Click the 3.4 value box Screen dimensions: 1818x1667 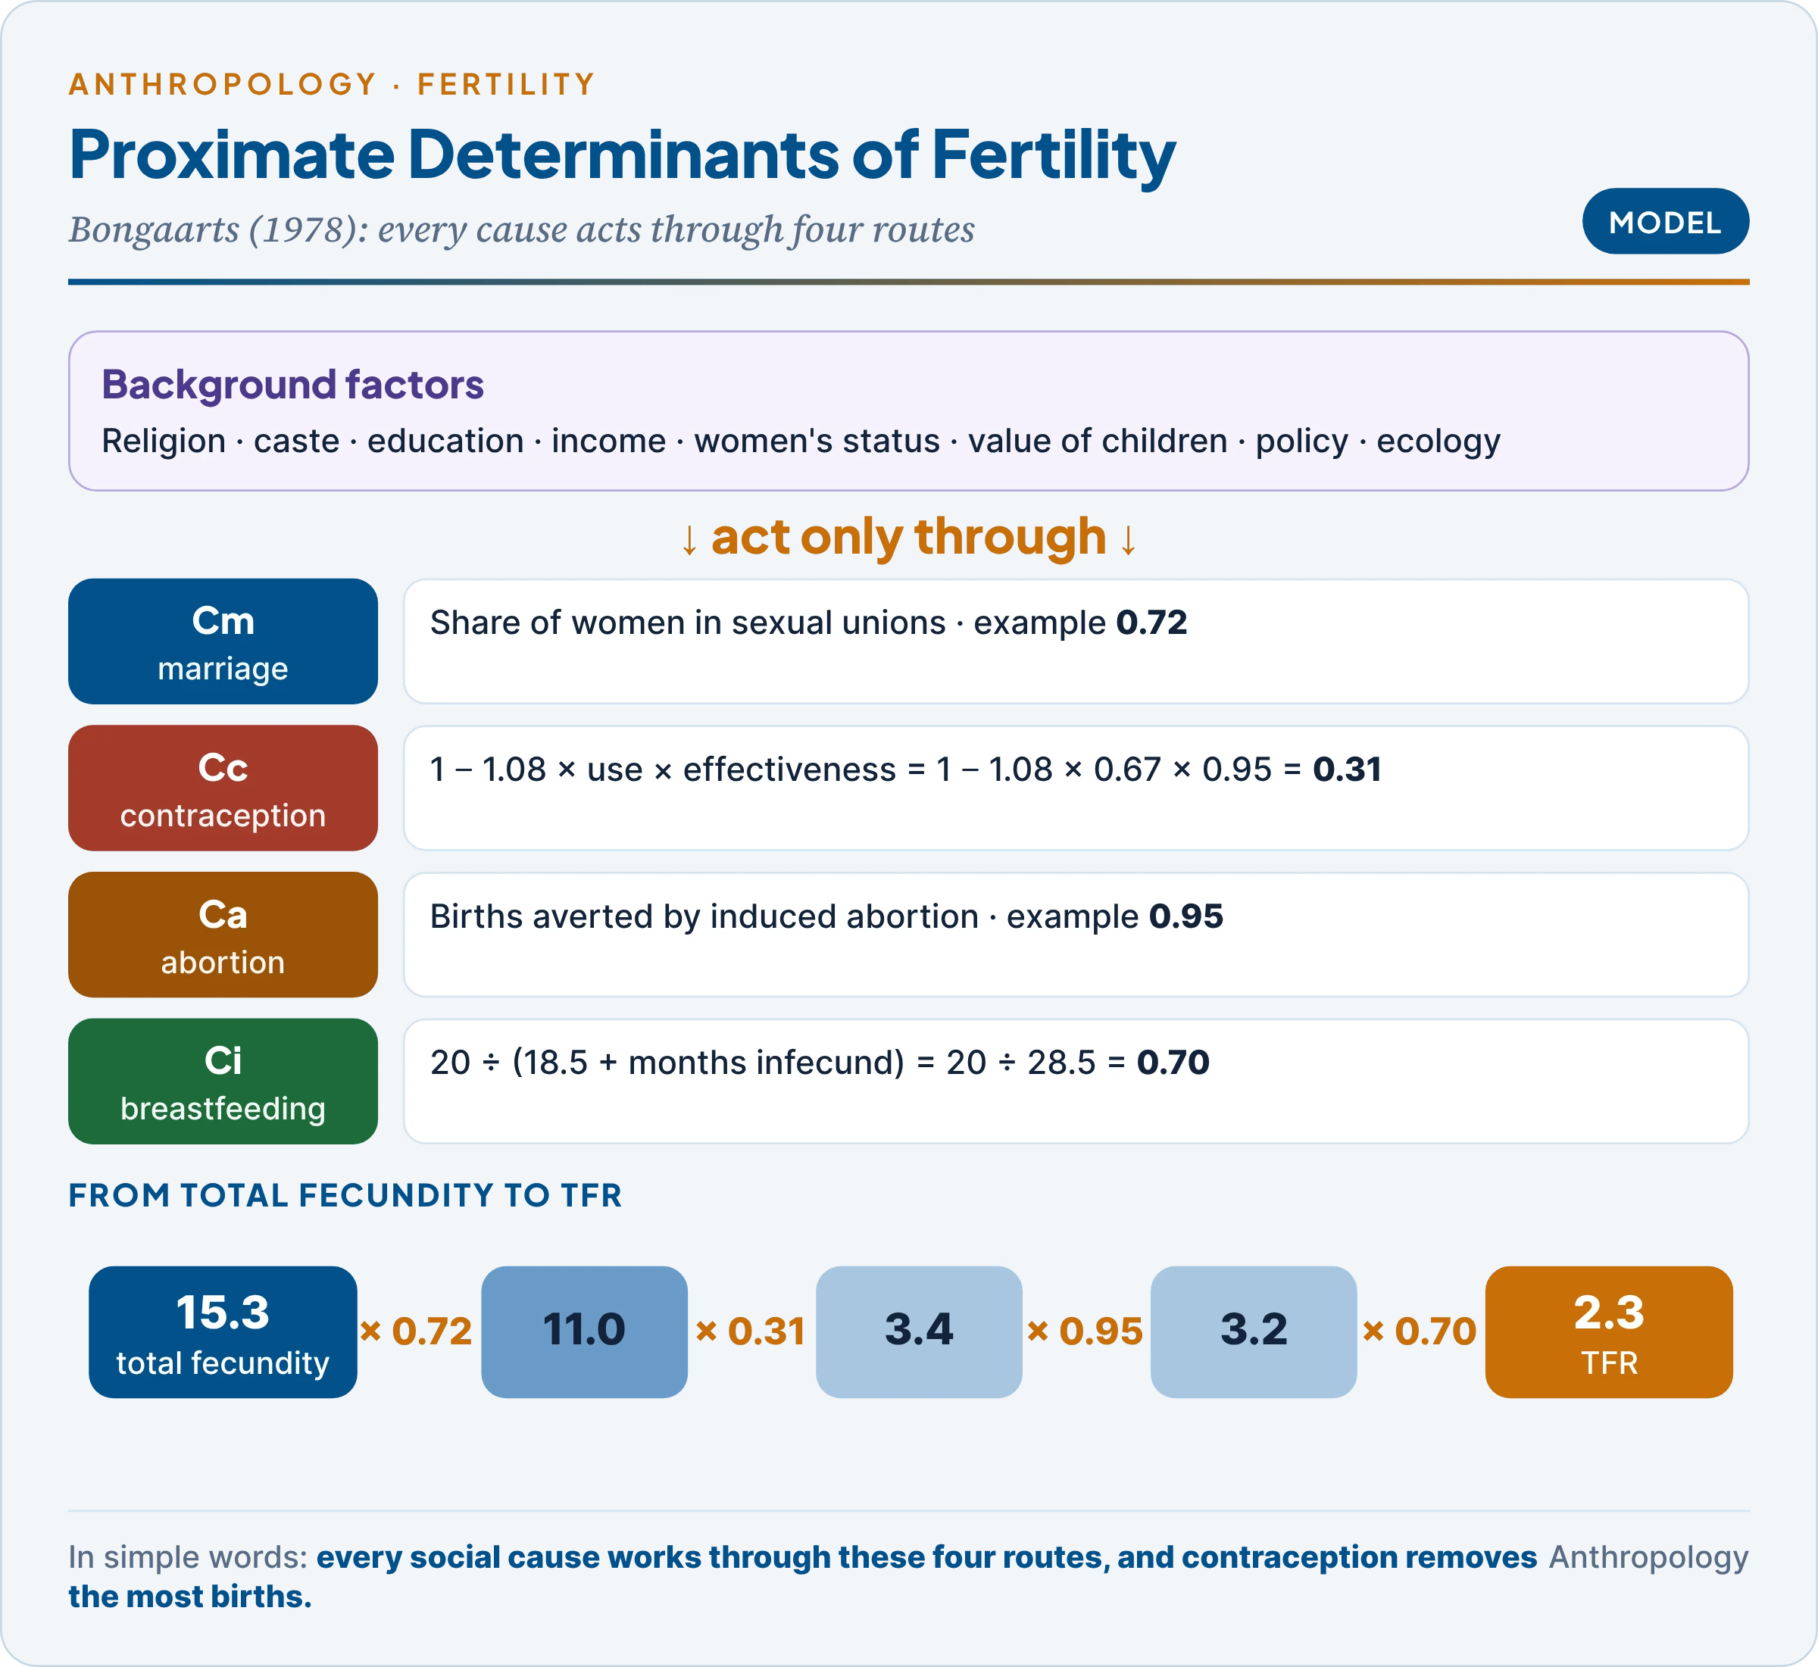[920, 1332]
